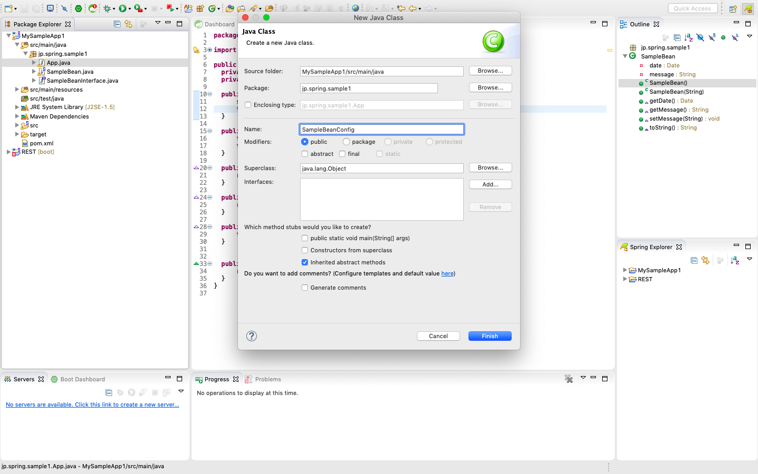Screen dimensions: 758x474
Task: Select the Spring Explorer tab
Action: (651, 247)
